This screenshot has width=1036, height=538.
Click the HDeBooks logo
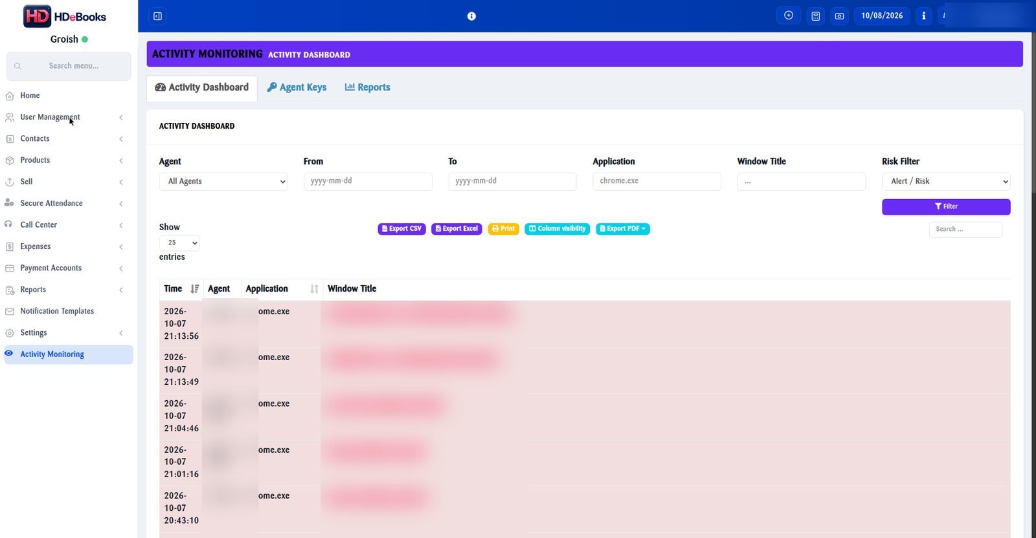[x=65, y=17]
